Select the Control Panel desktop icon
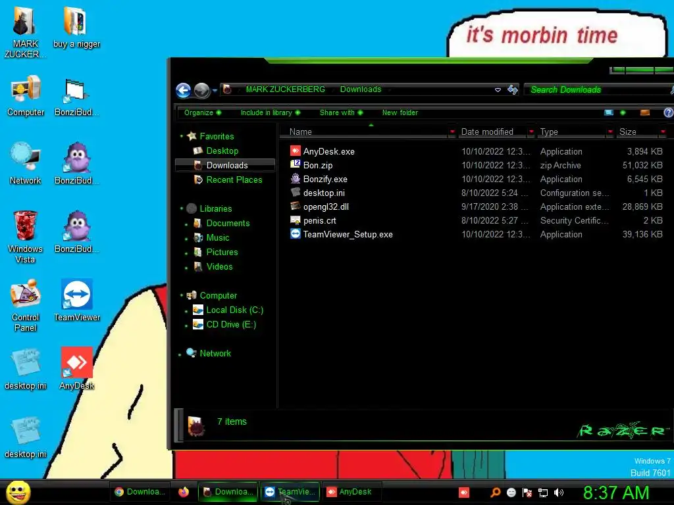Image resolution: width=674 pixels, height=505 pixels. [x=26, y=305]
